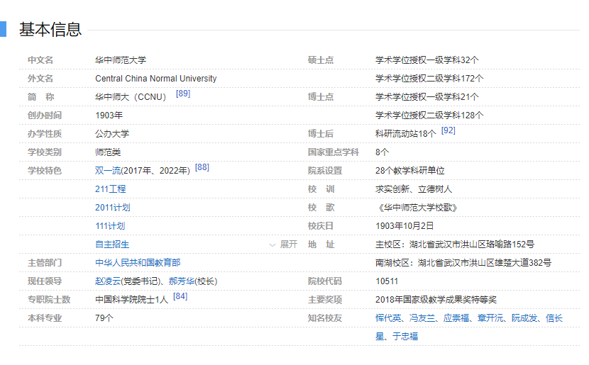Viewport: 589px width, 365px height.
Task: Jump to reference [89] beside CCNU
Action: pyautogui.click(x=183, y=94)
